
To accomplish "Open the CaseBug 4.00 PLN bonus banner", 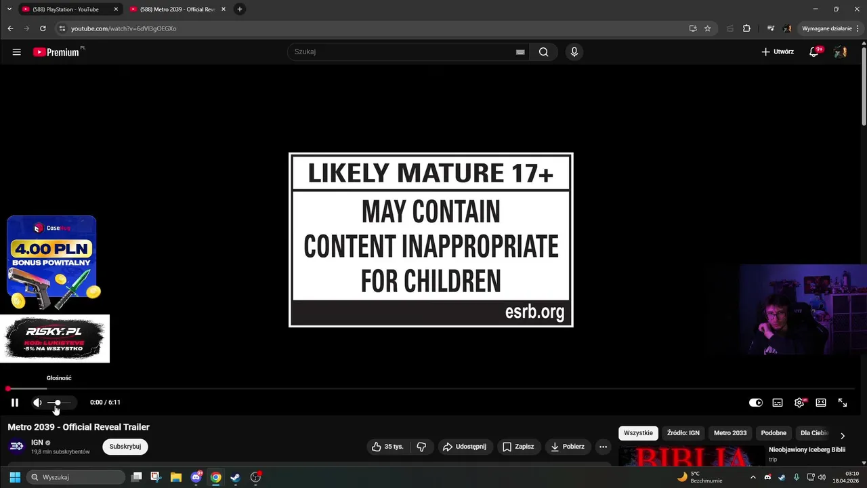I will [52, 262].
